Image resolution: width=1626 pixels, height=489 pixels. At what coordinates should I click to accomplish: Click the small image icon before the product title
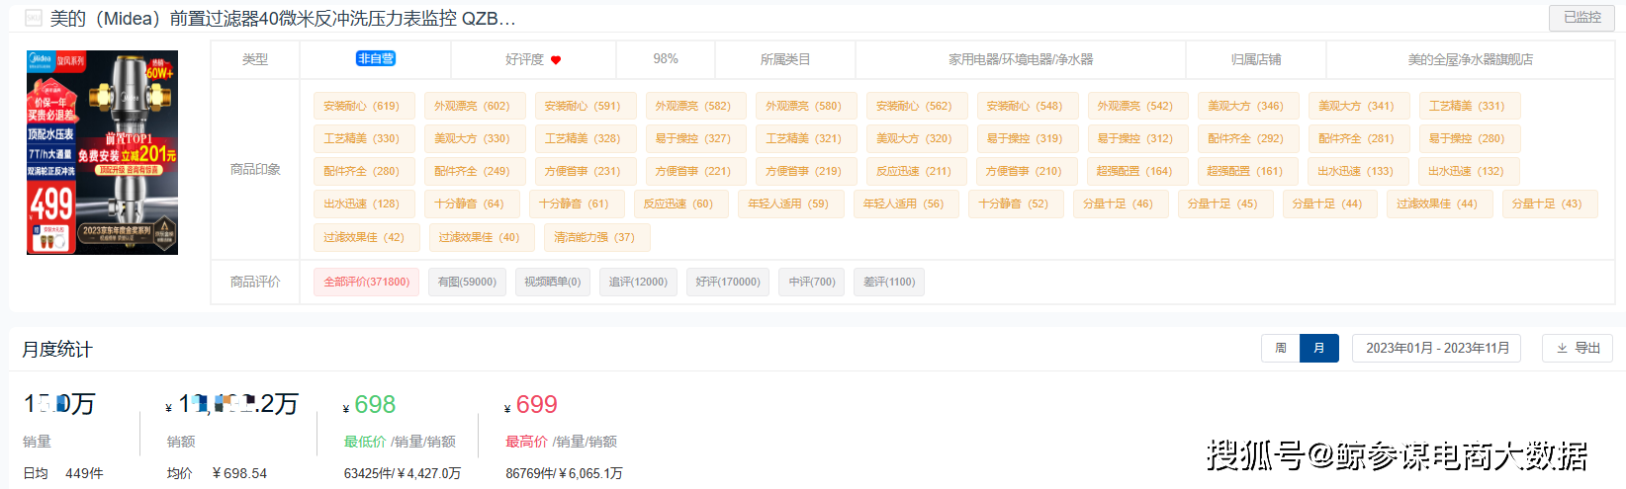click(34, 18)
